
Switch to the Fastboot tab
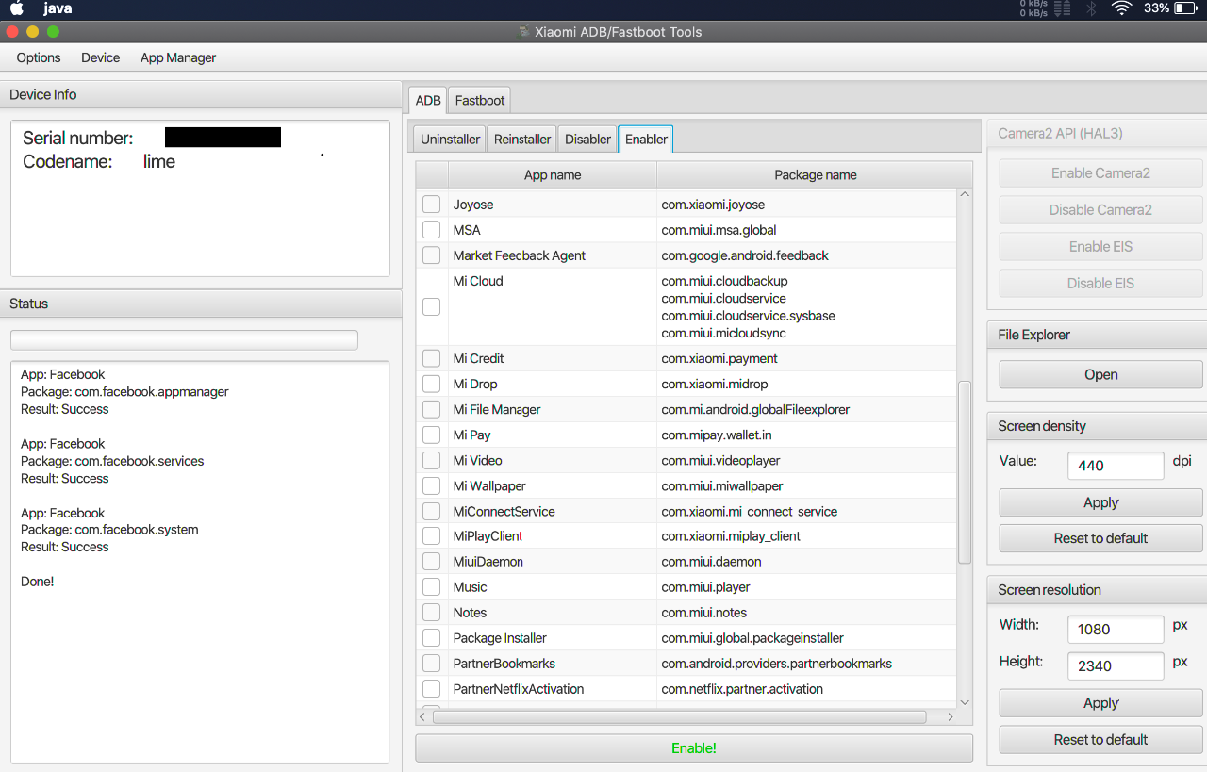[x=480, y=100]
